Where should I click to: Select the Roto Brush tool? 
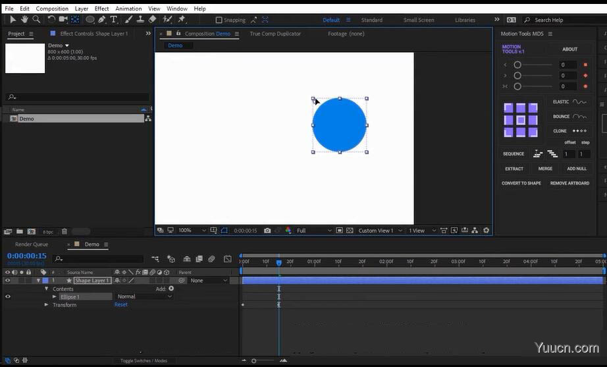167,19
